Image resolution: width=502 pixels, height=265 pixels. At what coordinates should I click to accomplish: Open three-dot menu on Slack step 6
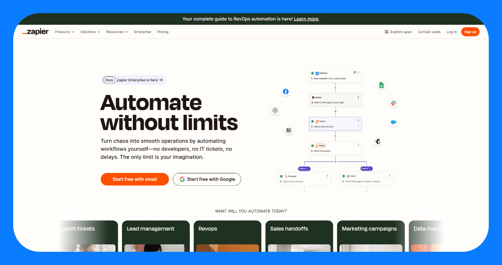click(x=390, y=175)
